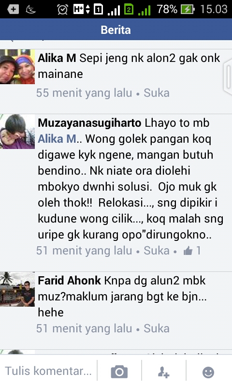The width and height of the screenshot is (232, 387).
Task: Tap the thumbs-up like count icon
Action: (188, 251)
